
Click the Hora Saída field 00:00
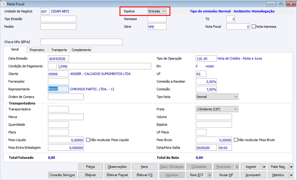pos(225,147)
